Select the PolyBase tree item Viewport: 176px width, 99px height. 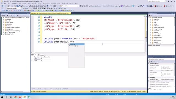9,26
